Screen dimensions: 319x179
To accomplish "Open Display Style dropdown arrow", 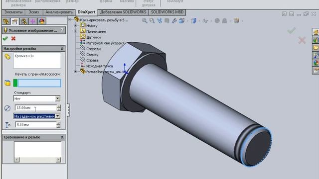I will click(199, 21).
